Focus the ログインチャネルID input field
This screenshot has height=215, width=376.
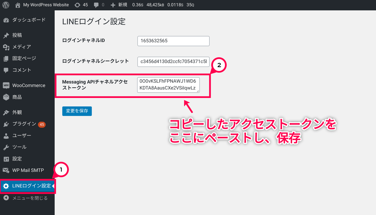[173, 41]
